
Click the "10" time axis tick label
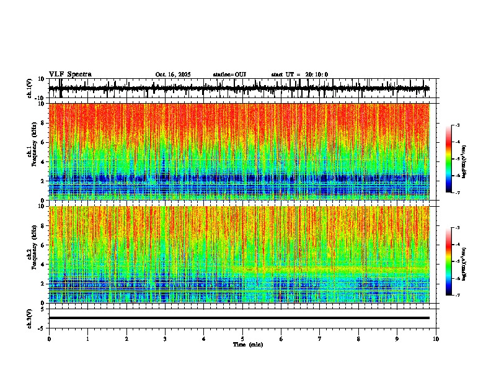click(x=436, y=339)
